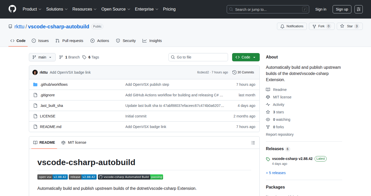Open the green Code dropdown button
The image size is (371, 196).
point(246,57)
